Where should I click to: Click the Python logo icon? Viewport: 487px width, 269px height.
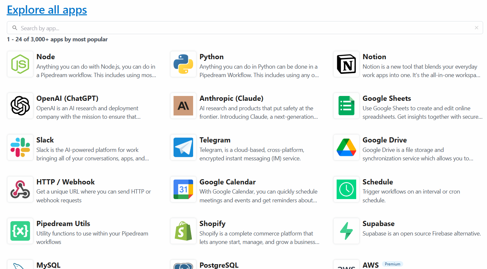[x=183, y=64]
